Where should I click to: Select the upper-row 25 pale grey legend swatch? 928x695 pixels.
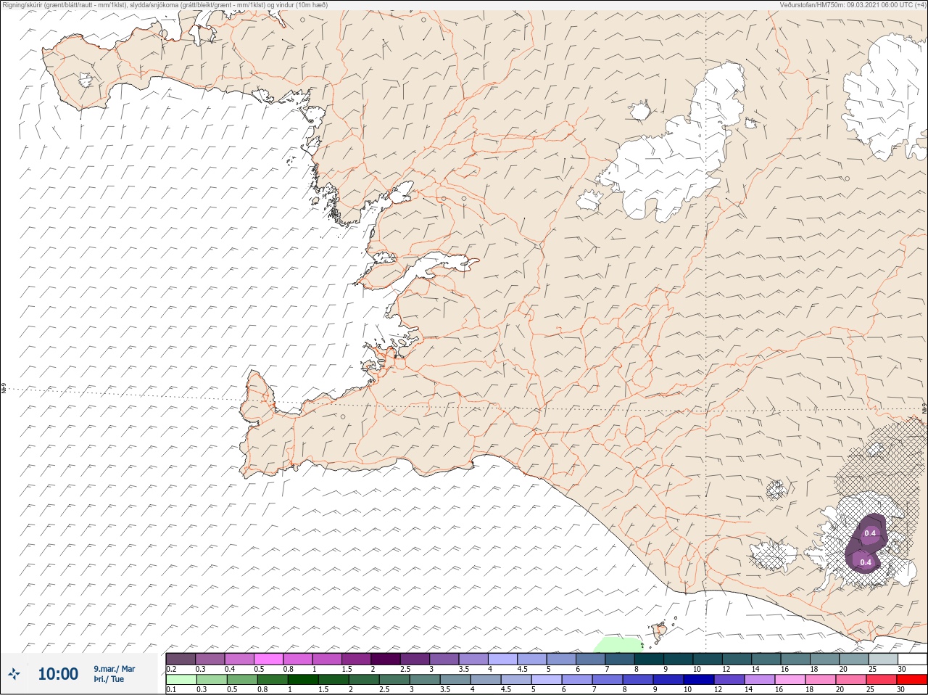(x=883, y=659)
